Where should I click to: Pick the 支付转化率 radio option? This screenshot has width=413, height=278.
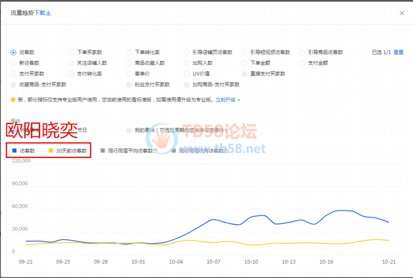click(71, 74)
